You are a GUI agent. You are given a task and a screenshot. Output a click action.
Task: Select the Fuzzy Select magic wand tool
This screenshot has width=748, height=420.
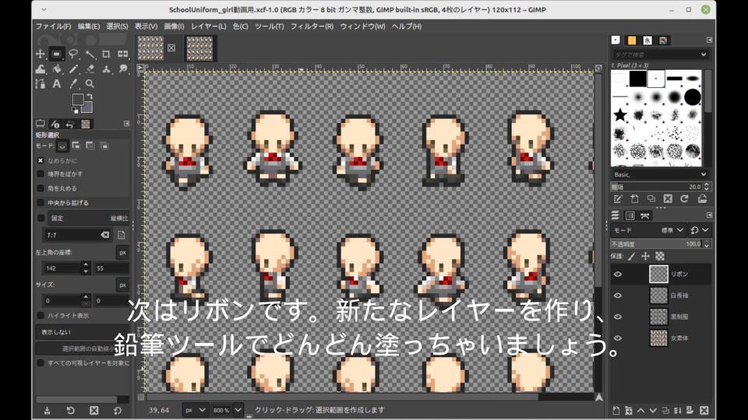(x=90, y=54)
